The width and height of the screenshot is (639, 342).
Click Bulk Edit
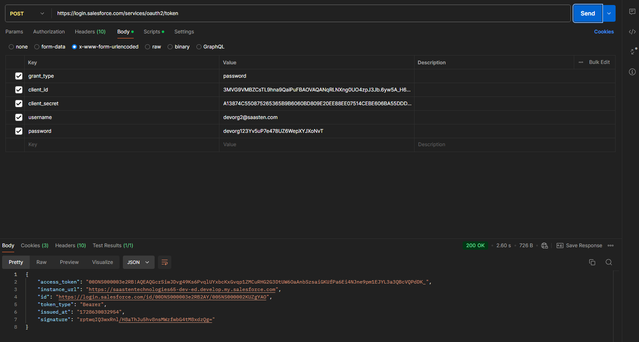coord(599,62)
